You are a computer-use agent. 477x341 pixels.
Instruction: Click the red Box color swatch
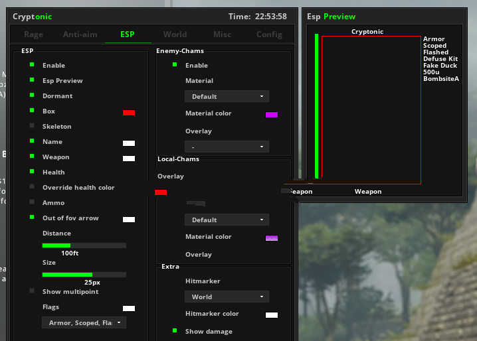coord(129,113)
